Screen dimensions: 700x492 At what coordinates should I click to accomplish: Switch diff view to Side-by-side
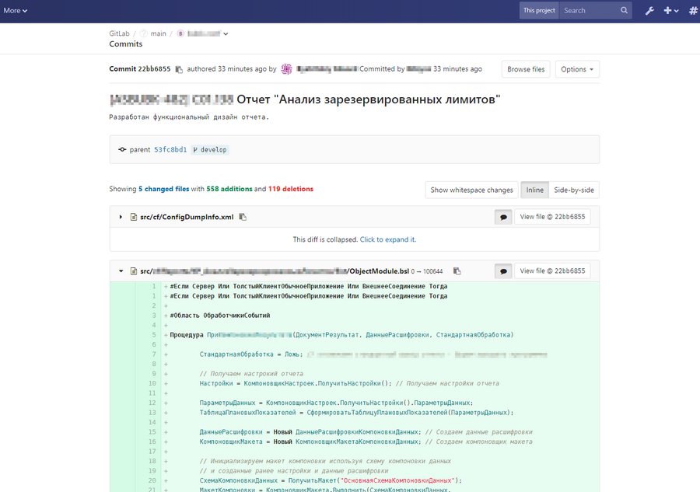574,190
